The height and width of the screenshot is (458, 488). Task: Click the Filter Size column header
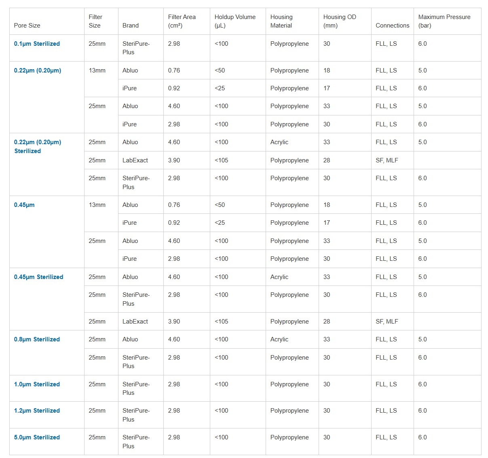point(95,21)
